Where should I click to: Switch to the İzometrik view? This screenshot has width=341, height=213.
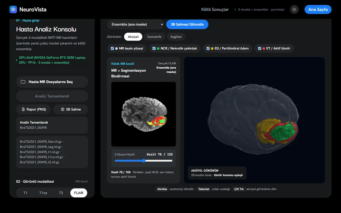pyautogui.click(x=155, y=37)
